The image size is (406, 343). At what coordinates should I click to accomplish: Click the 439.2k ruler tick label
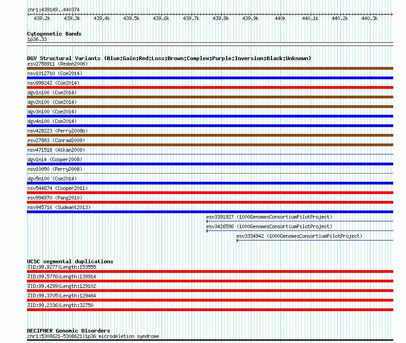(42, 18)
